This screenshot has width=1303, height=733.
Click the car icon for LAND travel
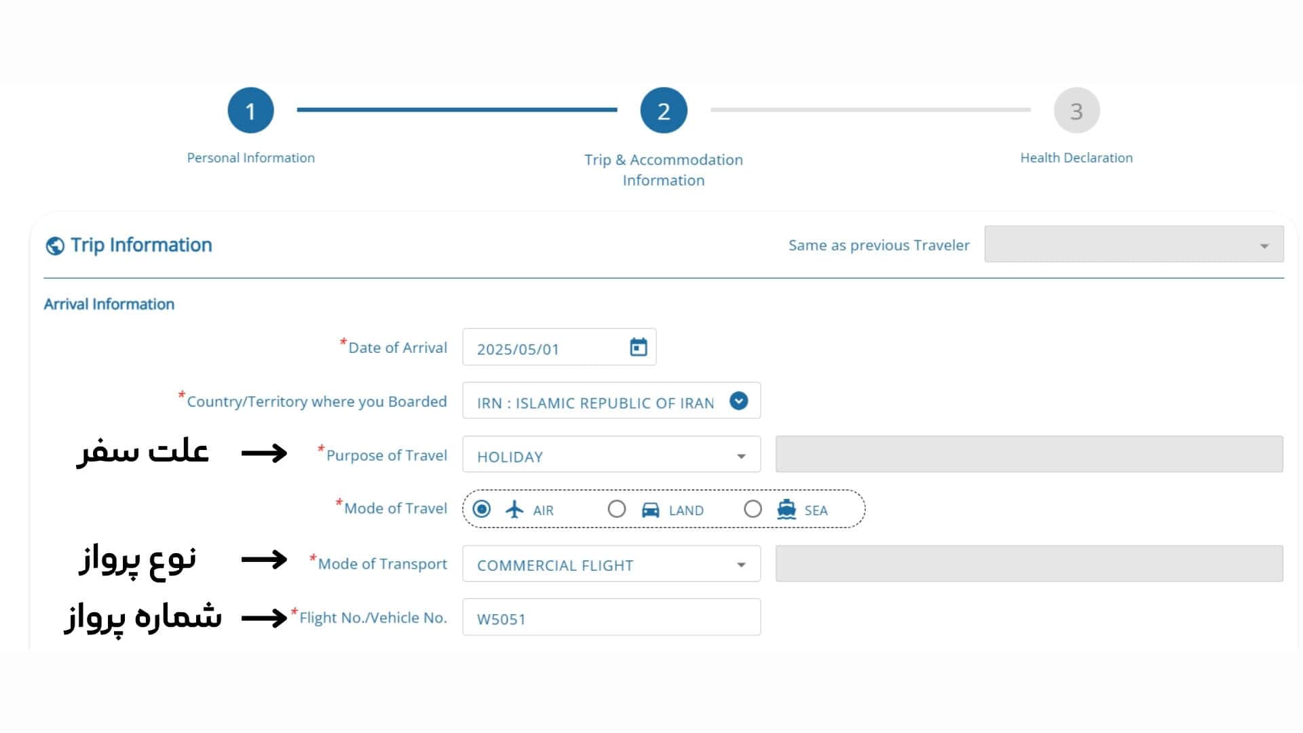[x=650, y=510]
